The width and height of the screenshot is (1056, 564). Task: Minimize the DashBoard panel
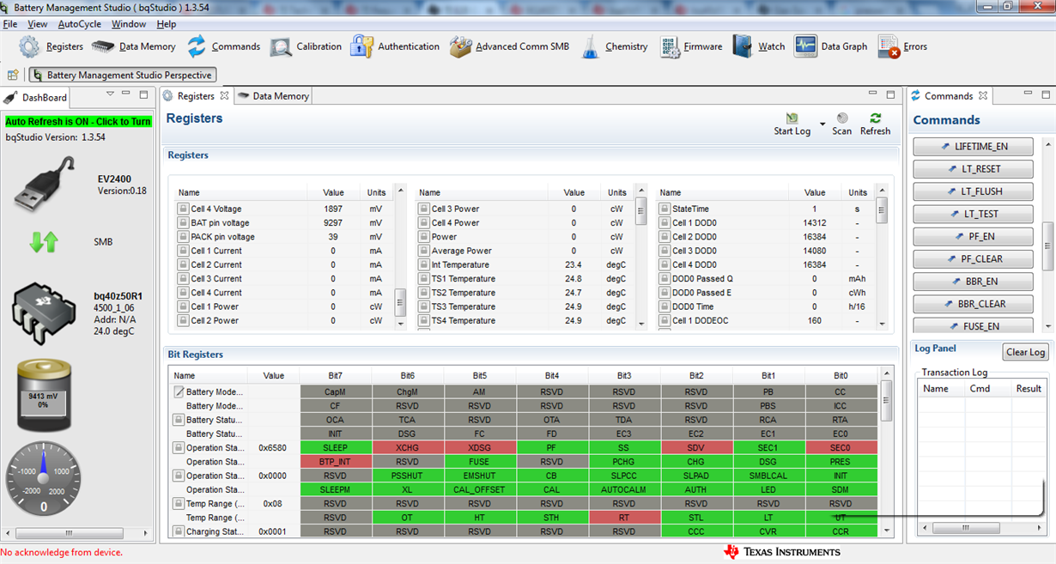(126, 94)
